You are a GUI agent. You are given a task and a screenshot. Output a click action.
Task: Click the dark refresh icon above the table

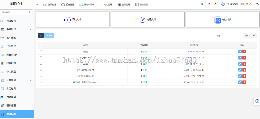coord(41,35)
